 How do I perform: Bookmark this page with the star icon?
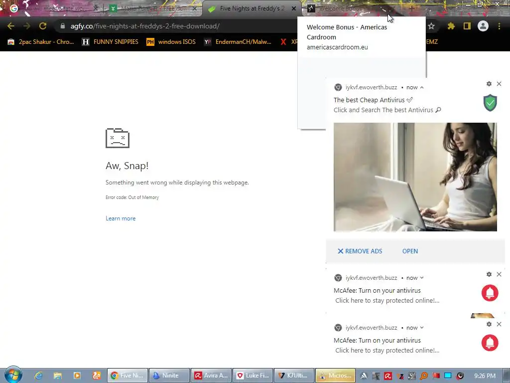(x=431, y=26)
